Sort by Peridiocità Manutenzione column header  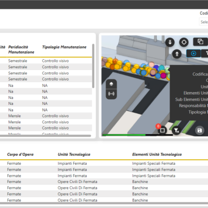[21, 49]
